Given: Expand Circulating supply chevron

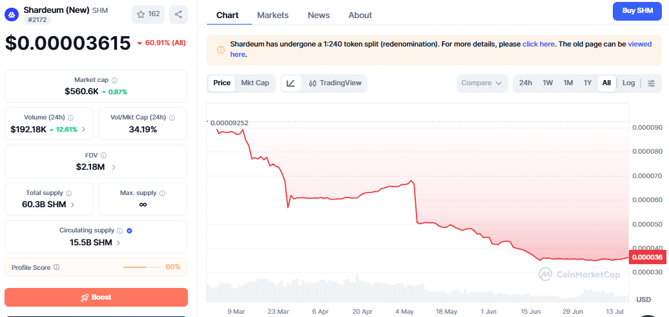Looking at the screenshot, I should pos(118,243).
